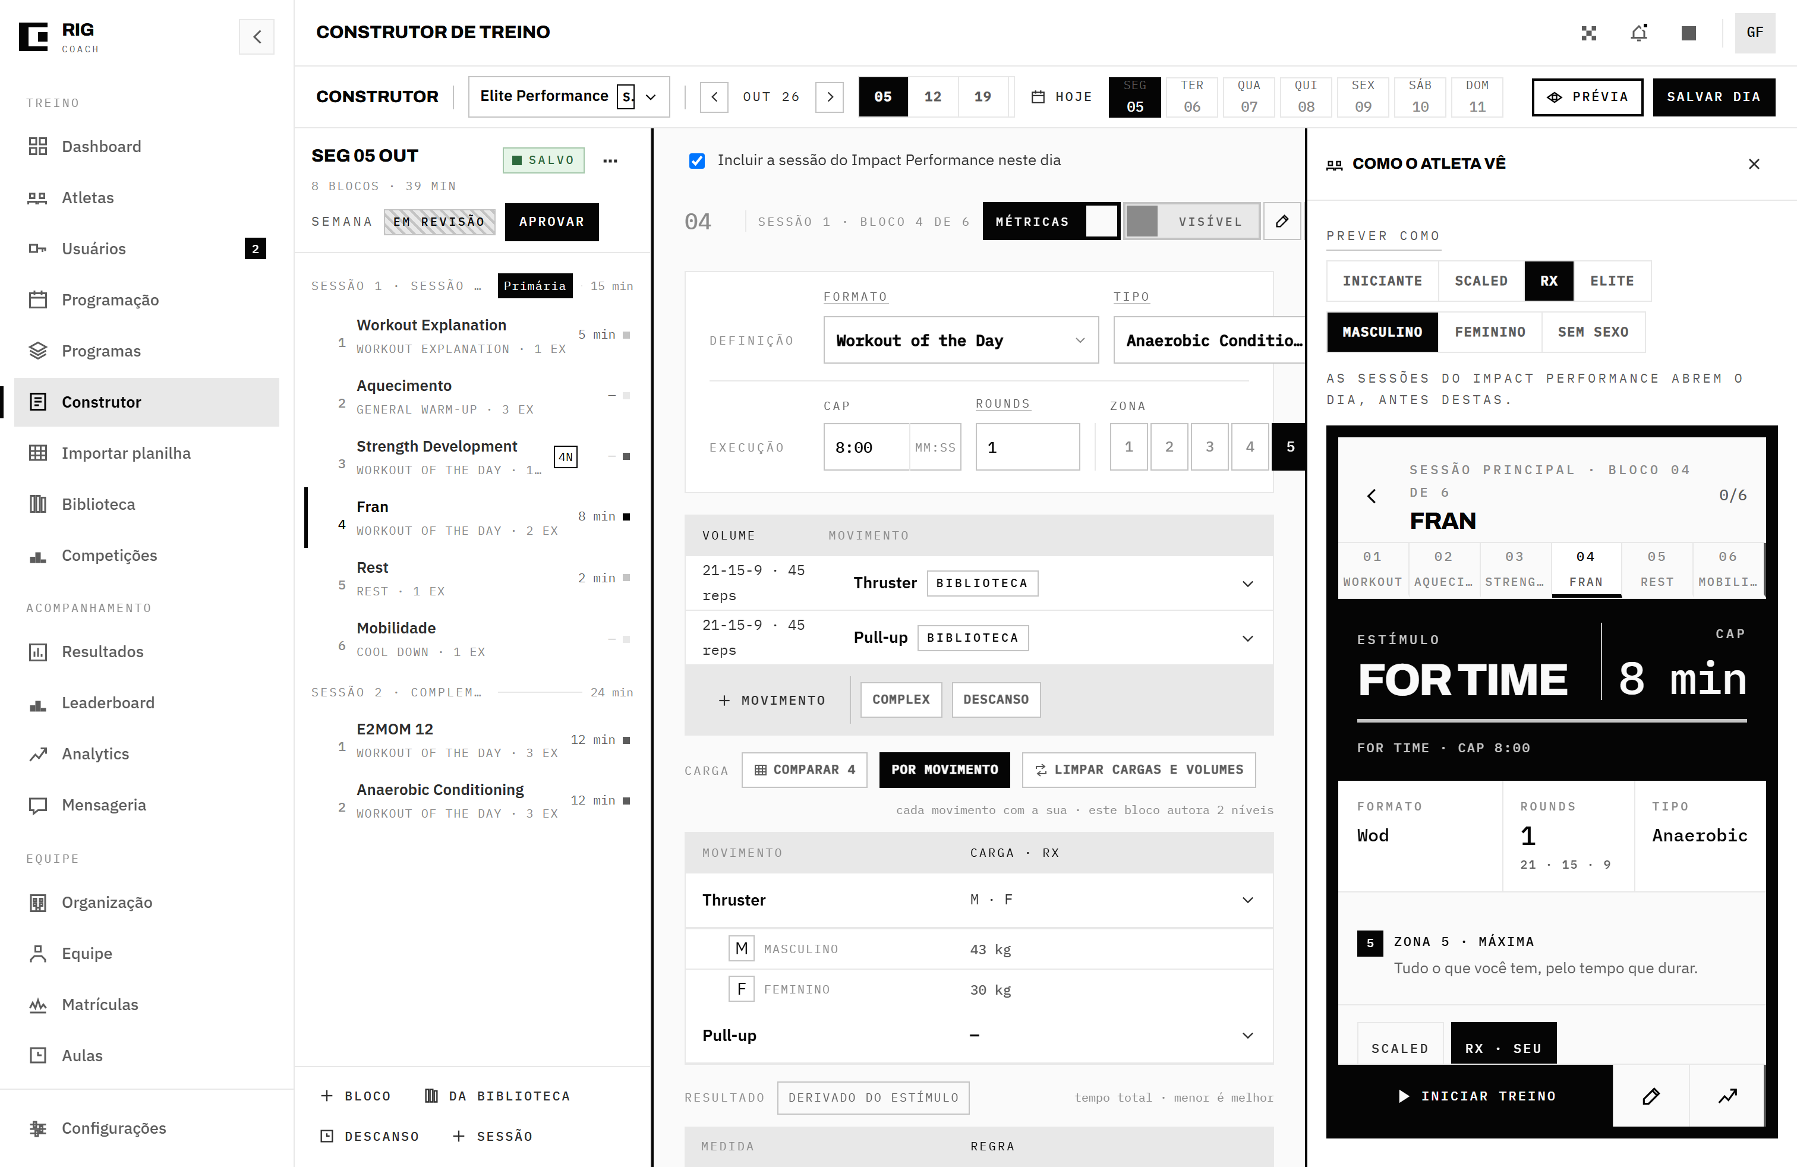This screenshot has height=1167, width=1797.
Task: Click the pencil edit icon beside Visível
Action: point(1282,221)
